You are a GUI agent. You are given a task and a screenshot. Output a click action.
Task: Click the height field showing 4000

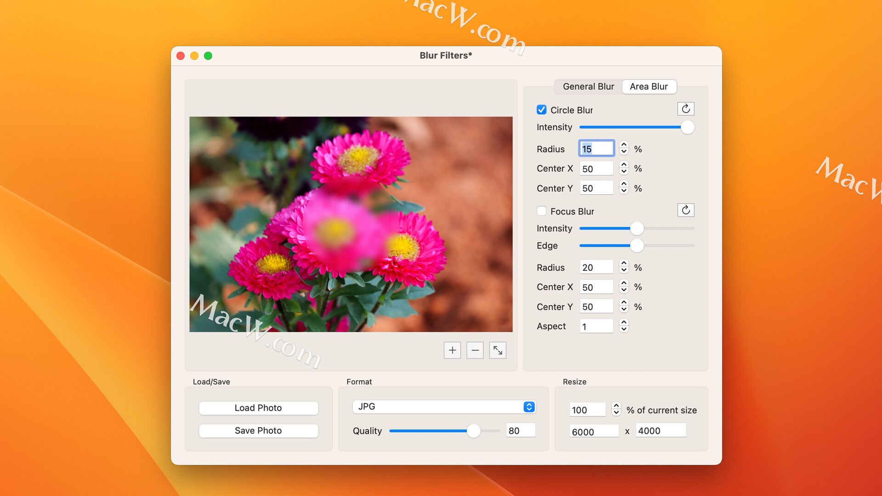click(x=661, y=431)
